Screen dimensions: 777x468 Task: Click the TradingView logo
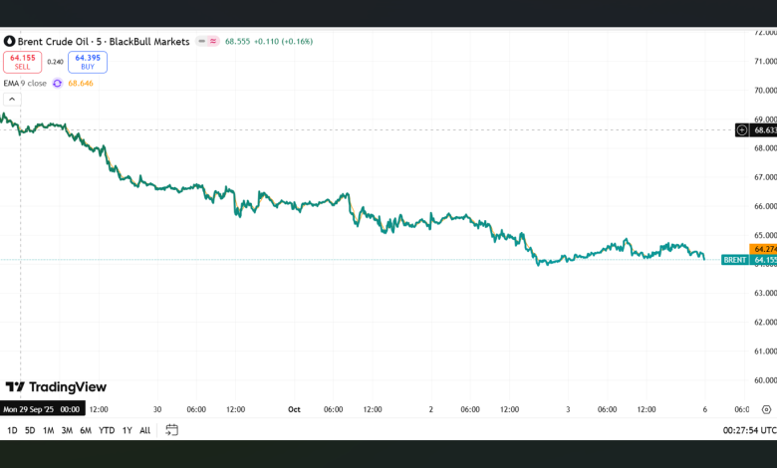coord(56,387)
